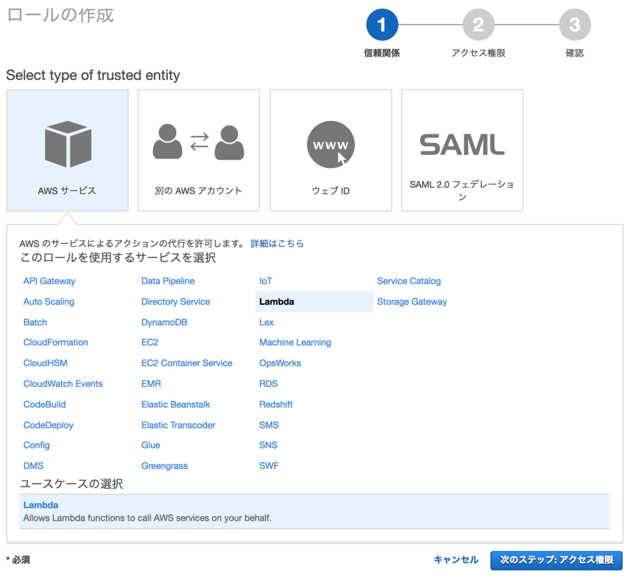Image resolution: width=629 pixels, height=576 pixels.
Task: Select the Lex service
Action: tap(267, 322)
